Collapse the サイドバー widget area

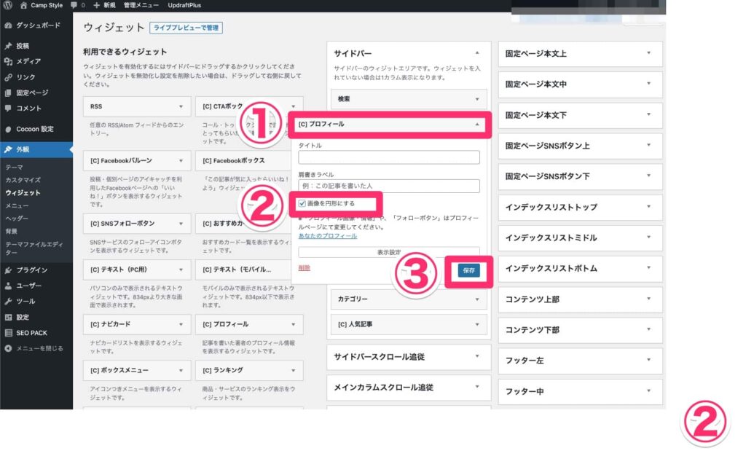pos(477,53)
